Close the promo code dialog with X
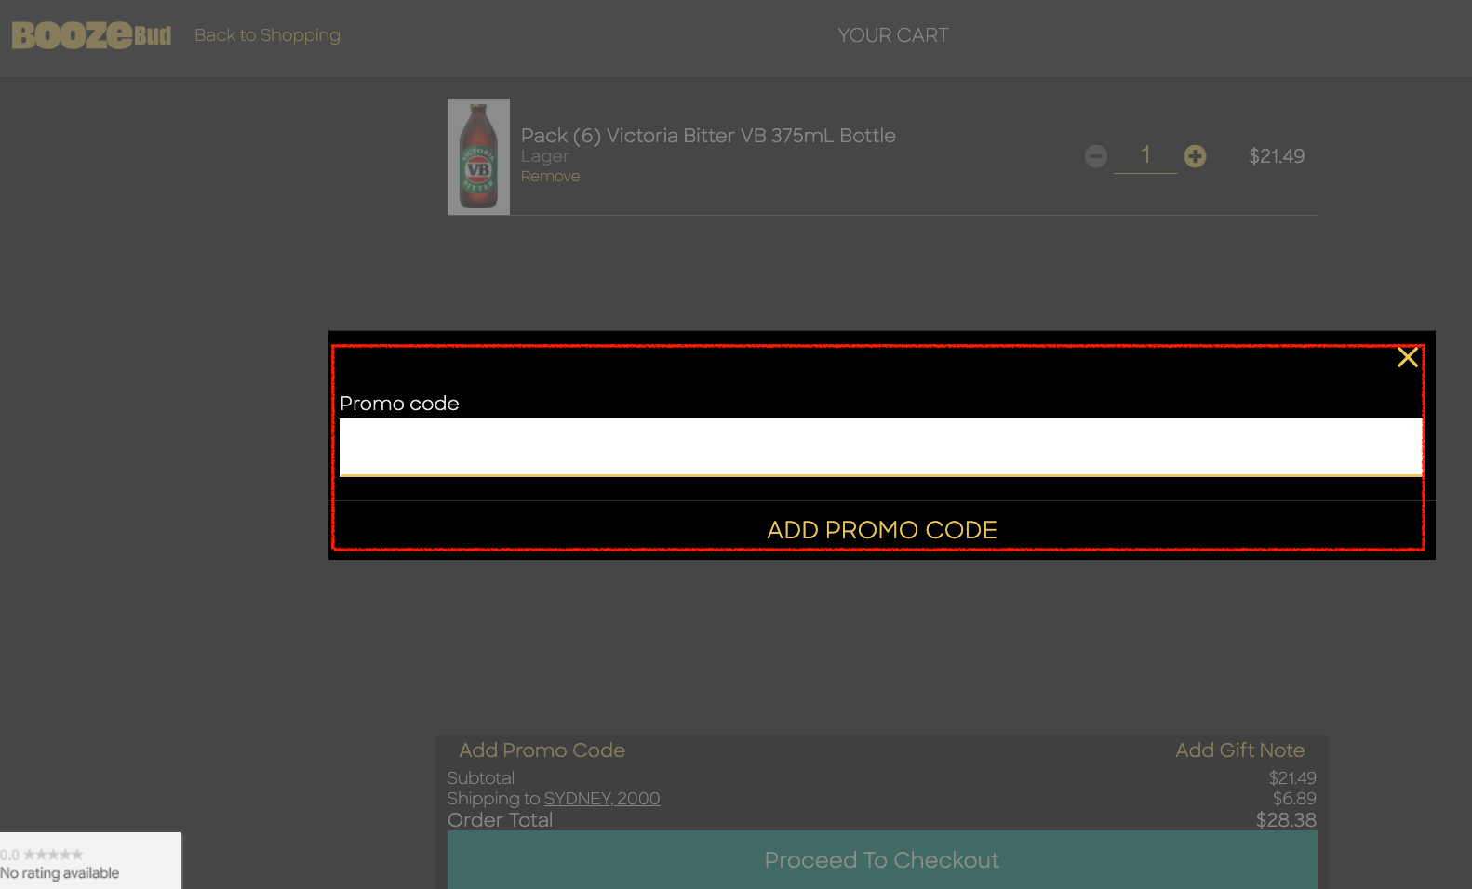1472x889 pixels. pyautogui.click(x=1407, y=357)
